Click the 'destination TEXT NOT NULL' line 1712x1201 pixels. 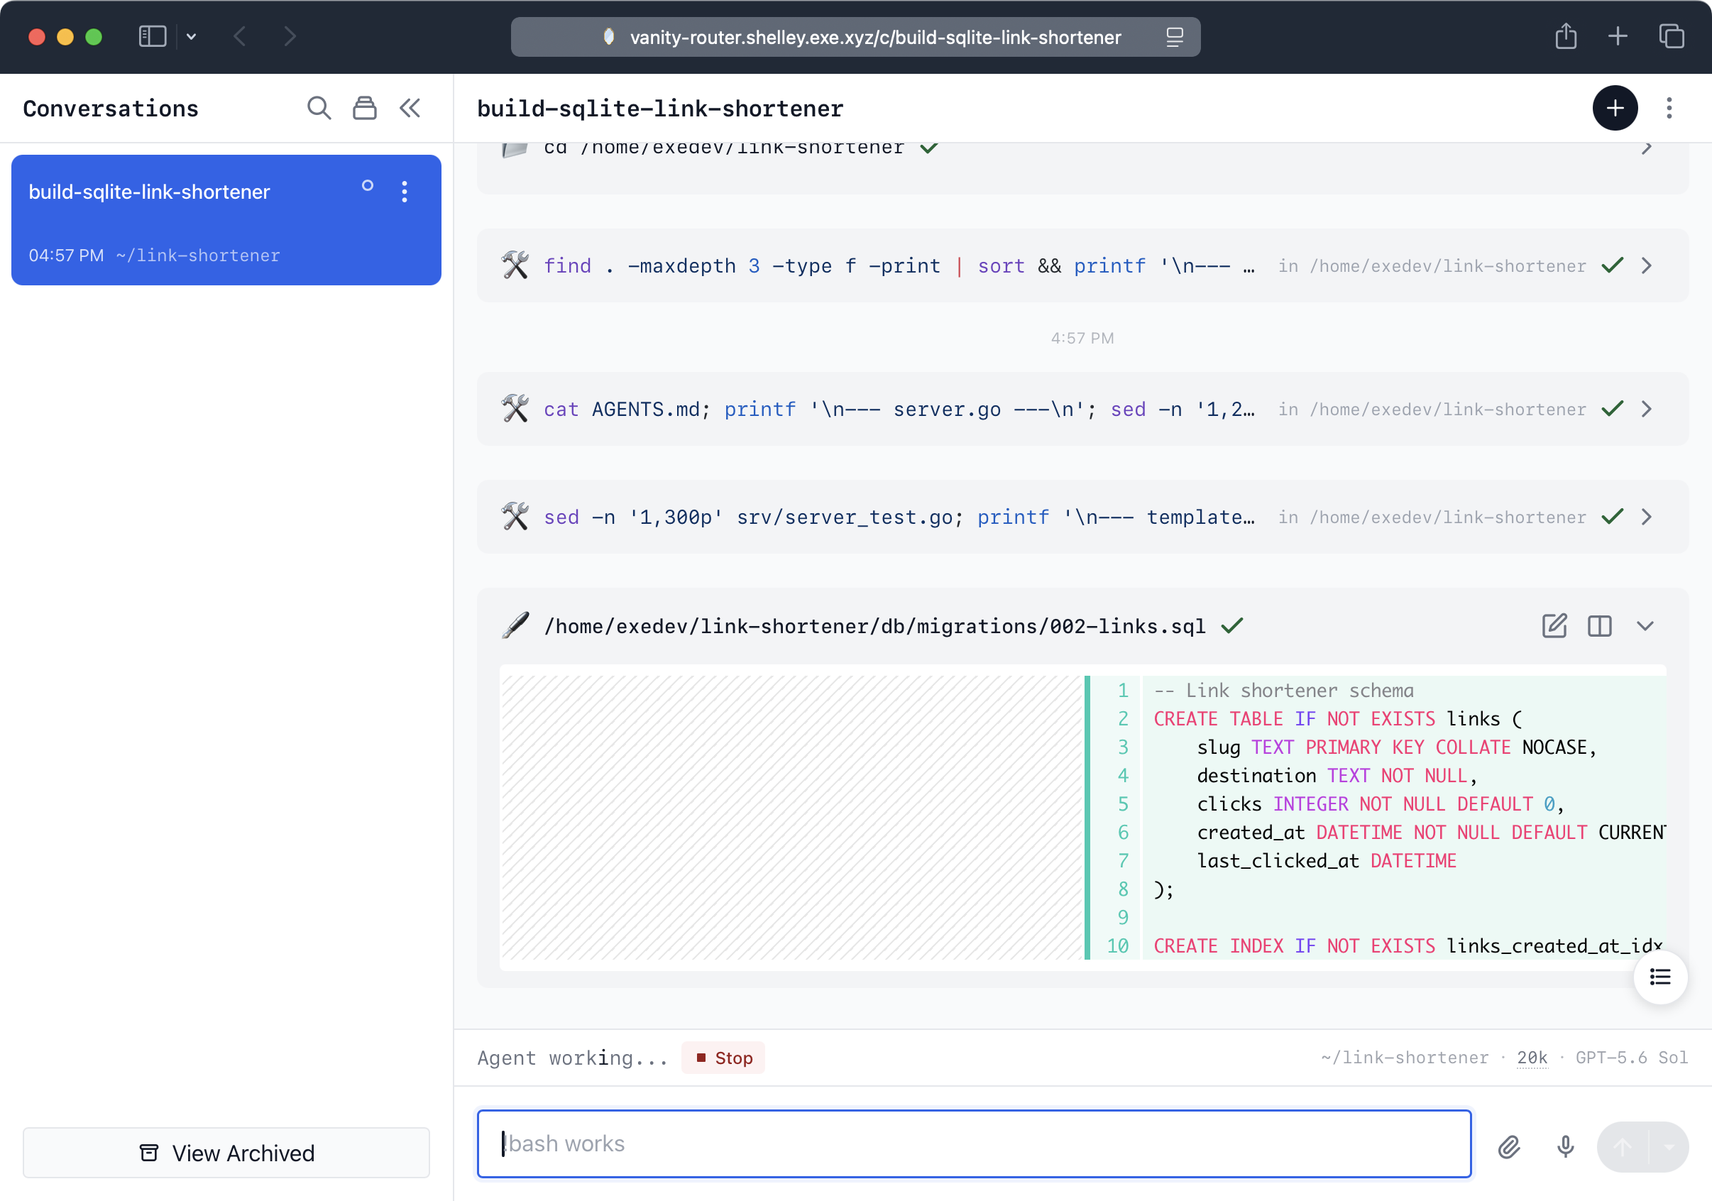click(1337, 775)
